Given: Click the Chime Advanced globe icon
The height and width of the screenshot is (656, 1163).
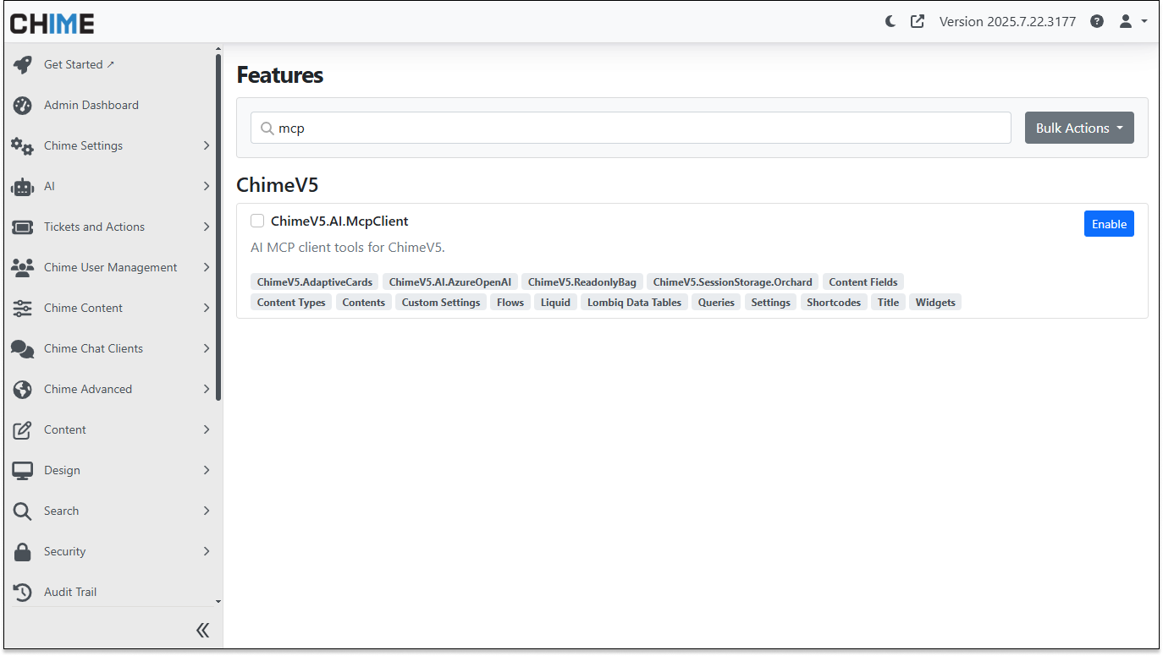Looking at the screenshot, I should tap(23, 389).
